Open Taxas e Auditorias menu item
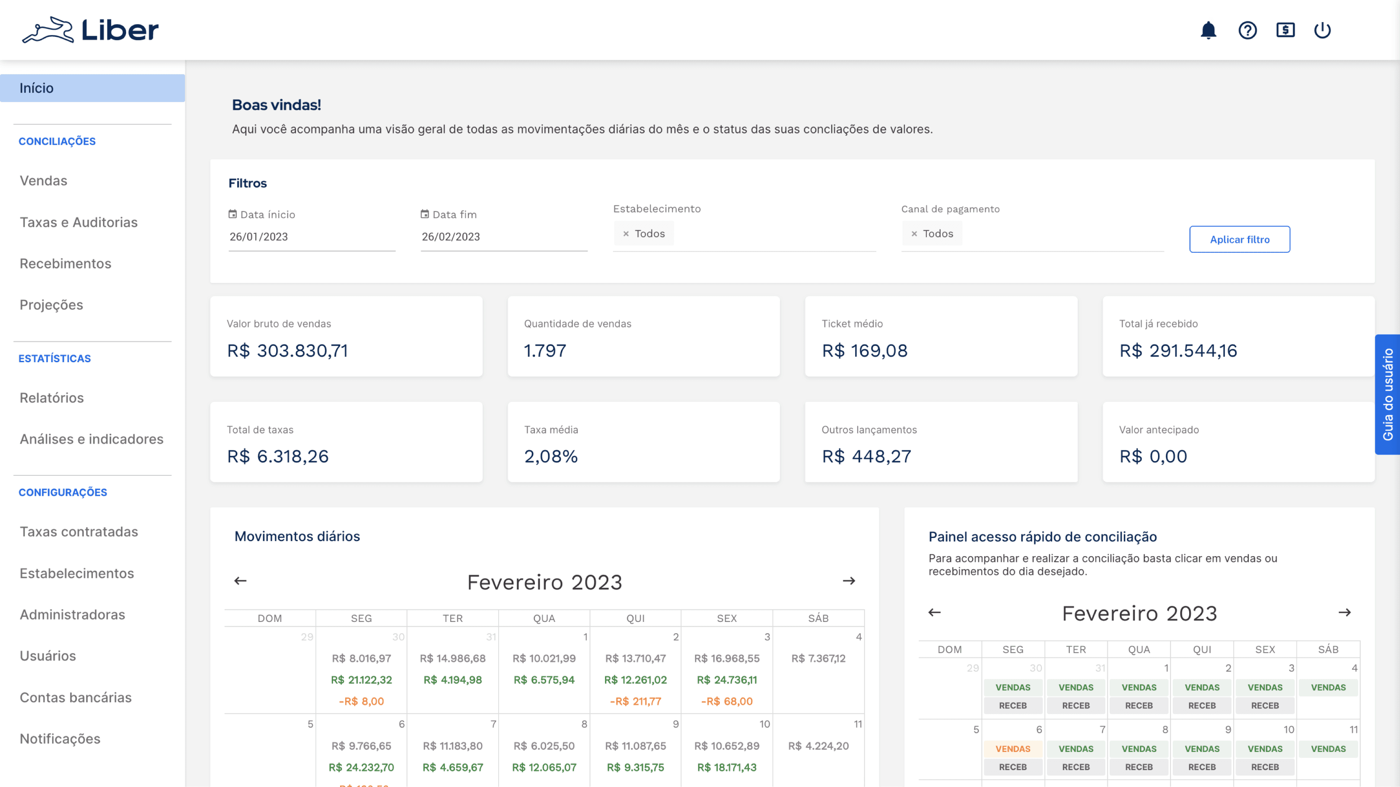1400x787 pixels. pyautogui.click(x=78, y=222)
